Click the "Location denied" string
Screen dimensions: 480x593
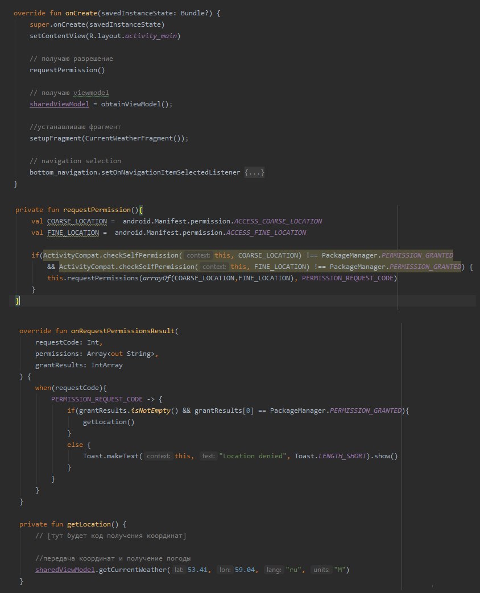253,456
